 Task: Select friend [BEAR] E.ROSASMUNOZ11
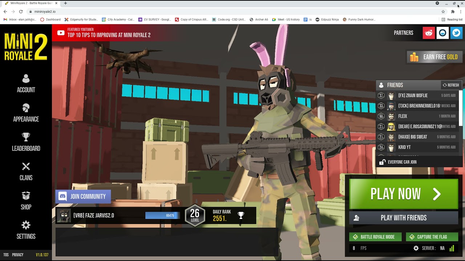point(418,127)
